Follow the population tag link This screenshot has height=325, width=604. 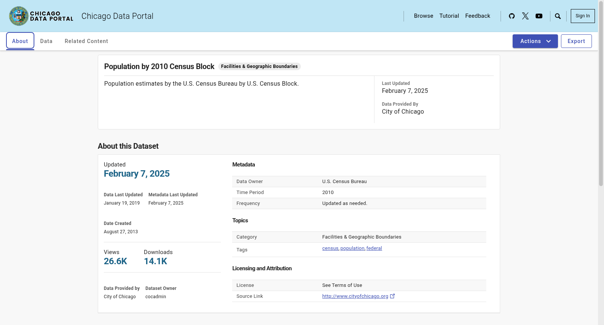(352, 248)
